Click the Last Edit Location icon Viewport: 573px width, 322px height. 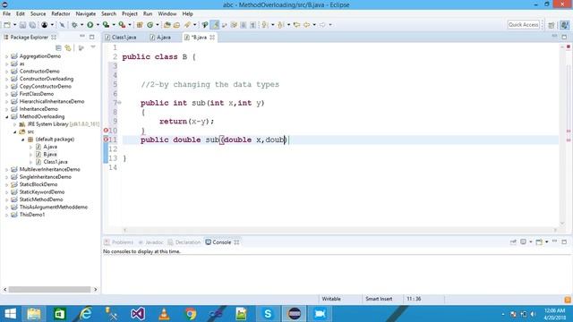(x=296, y=25)
